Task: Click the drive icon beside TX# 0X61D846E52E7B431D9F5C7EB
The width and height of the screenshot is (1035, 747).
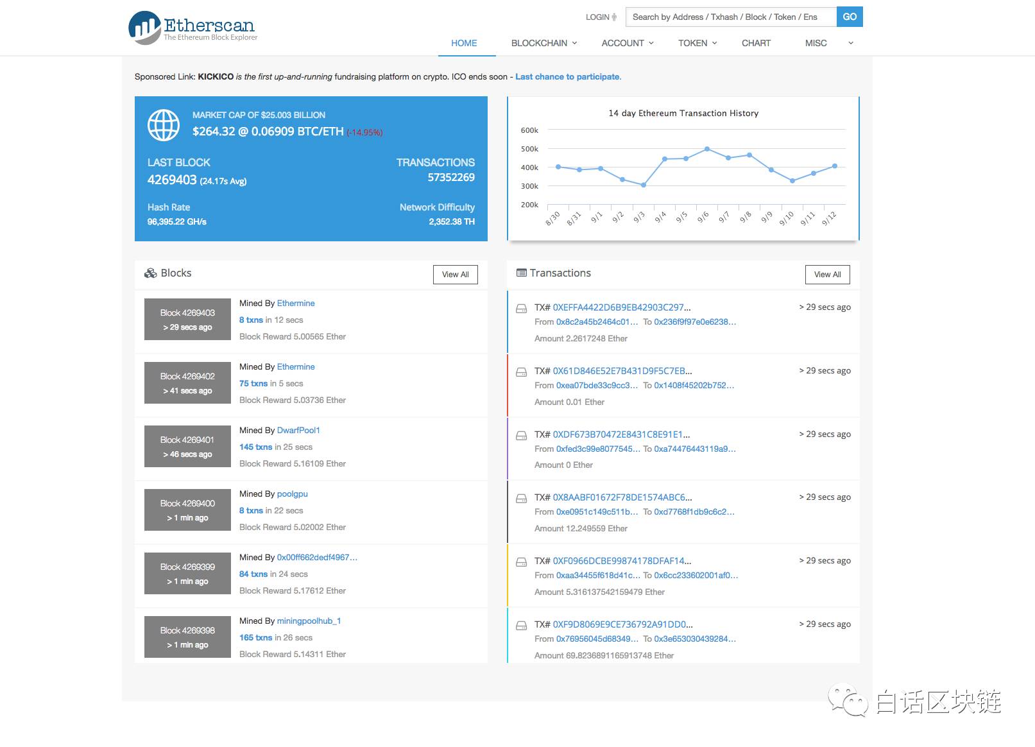Action: pyautogui.click(x=522, y=372)
